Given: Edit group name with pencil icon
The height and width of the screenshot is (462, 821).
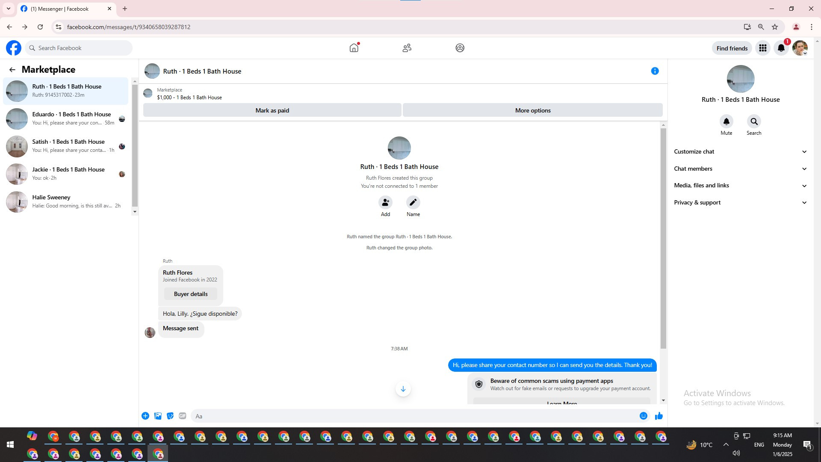Looking at the screenshot, I should (x=413, y=202).
